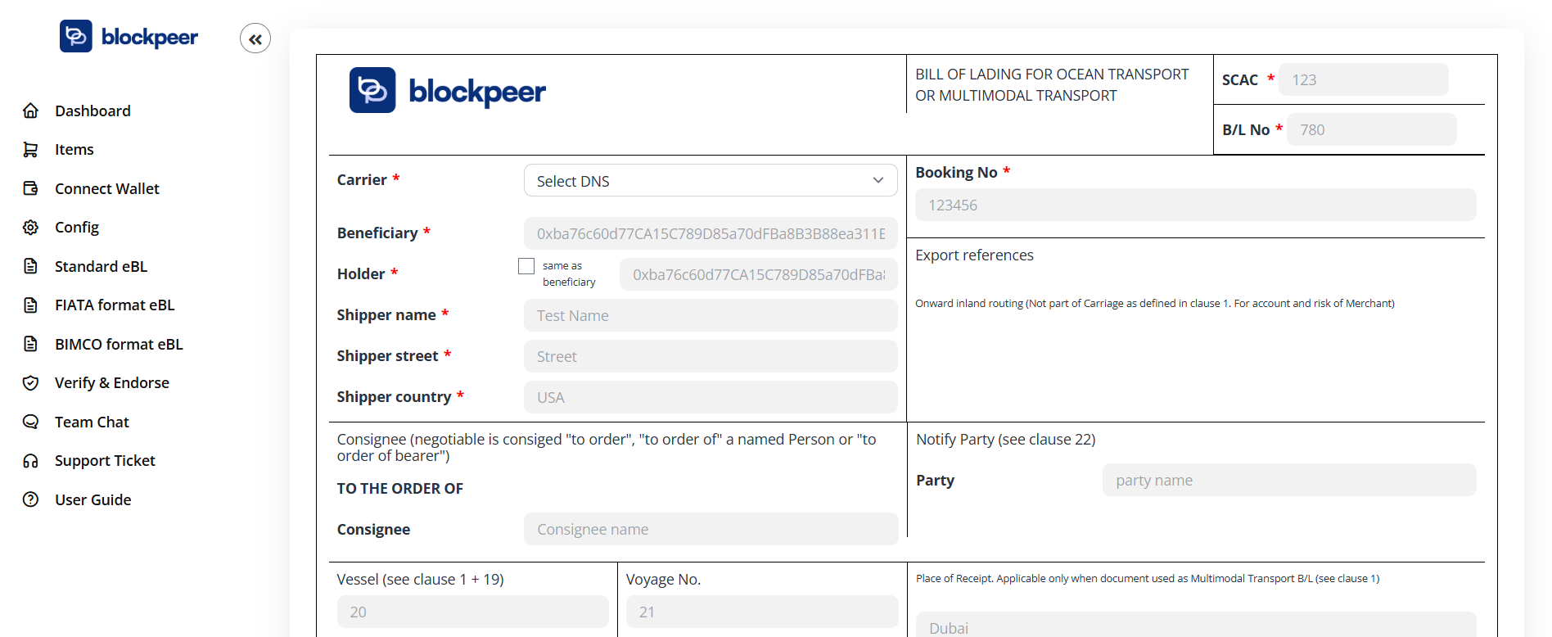Check the 'same as beneficiary' checkbox
Viewport: 1552px width, 637px height.
pos(526,266)
